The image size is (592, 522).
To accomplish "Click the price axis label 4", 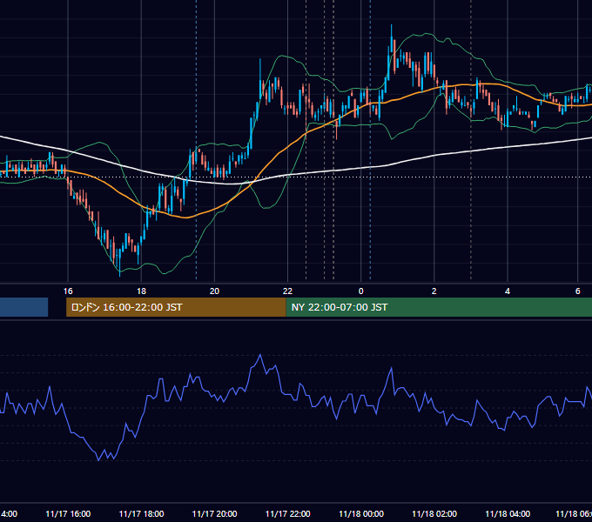I will tap(508, 291).
